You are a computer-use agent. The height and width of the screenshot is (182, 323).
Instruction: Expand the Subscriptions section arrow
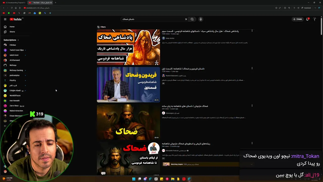tap(18, 40)
